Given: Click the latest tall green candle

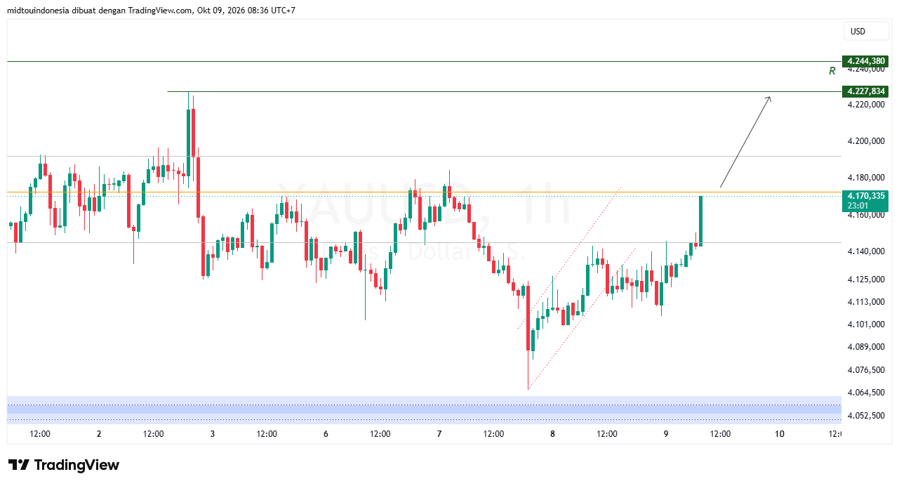Looking at the screenshot, I should [700, 221].
